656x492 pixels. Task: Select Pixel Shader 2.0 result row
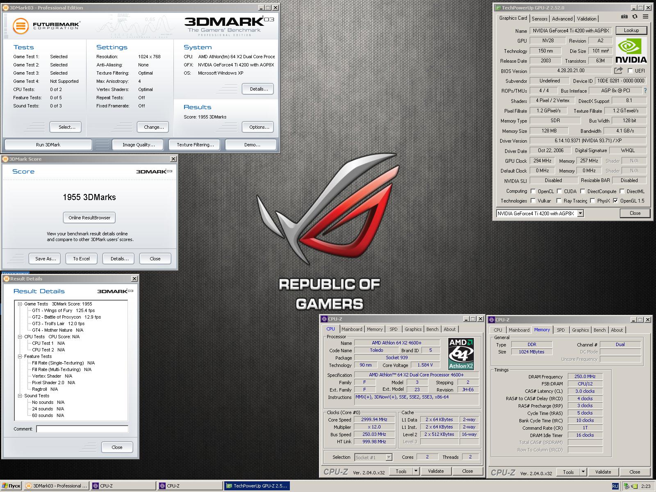click(53, 383)
